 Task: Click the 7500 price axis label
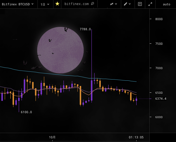pyautogui.click(x=159, y=44)
